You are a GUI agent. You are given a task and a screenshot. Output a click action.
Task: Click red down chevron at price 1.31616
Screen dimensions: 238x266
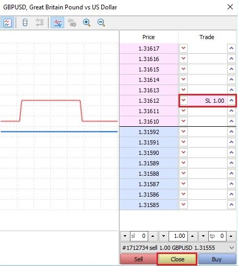coord(183,58)
